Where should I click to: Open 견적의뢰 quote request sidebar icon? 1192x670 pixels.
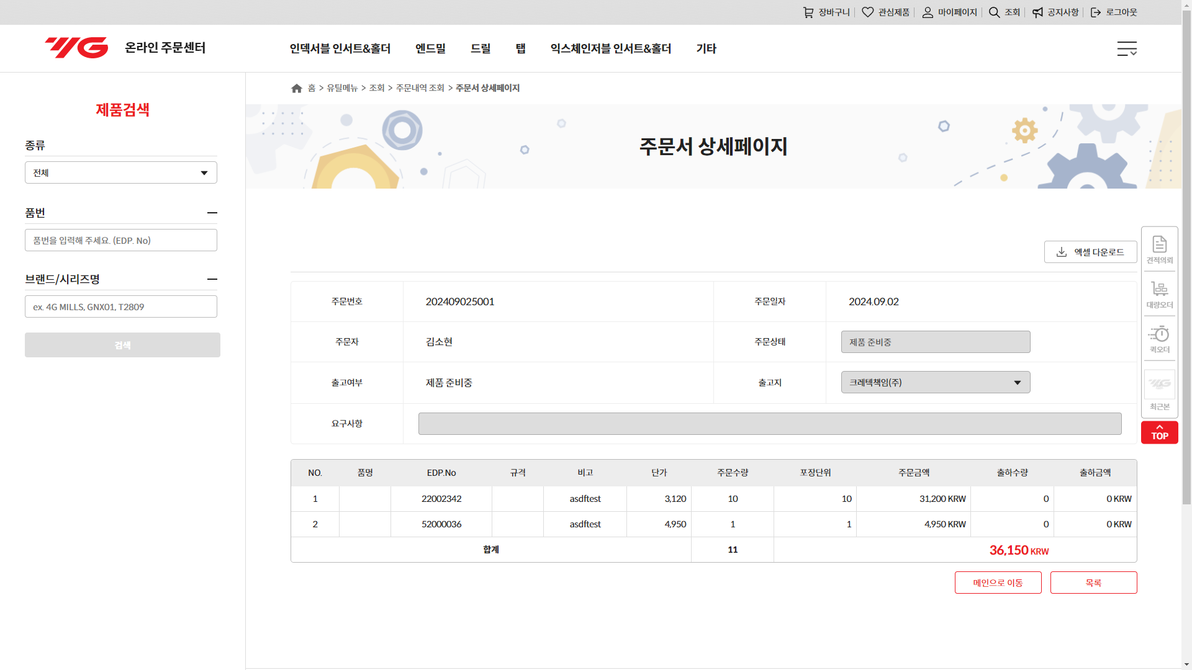pyautogui.click(x=1159, y=249)
